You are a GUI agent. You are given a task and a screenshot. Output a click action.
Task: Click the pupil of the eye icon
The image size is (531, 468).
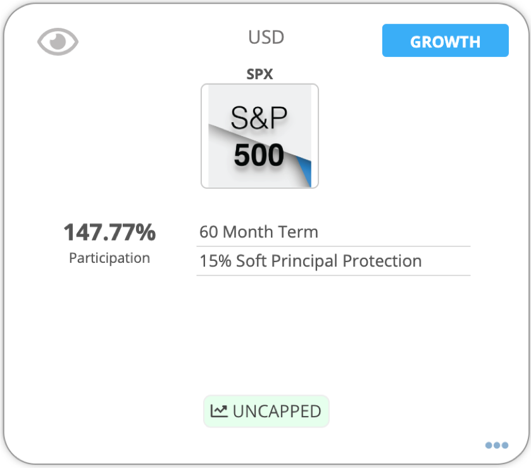58,41
